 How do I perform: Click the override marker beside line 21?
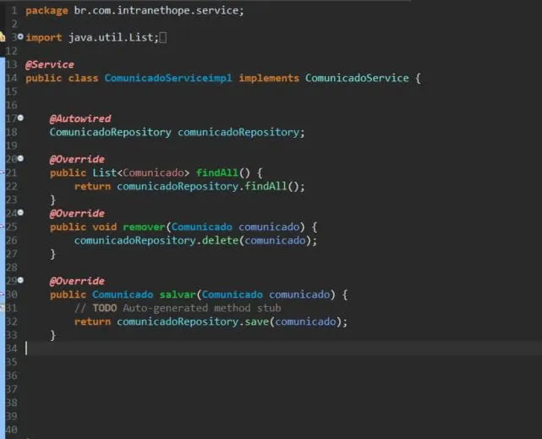point(3,173)
